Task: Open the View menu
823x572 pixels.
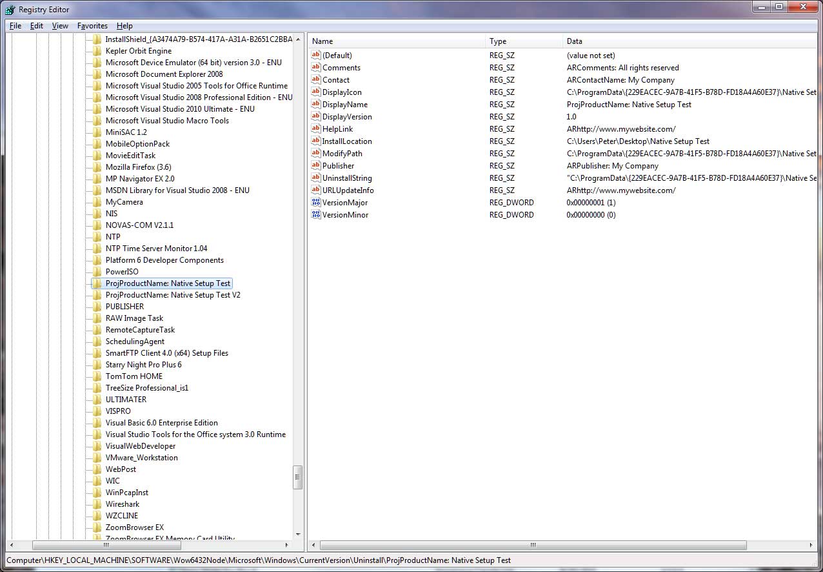Action: click(60, 26)
